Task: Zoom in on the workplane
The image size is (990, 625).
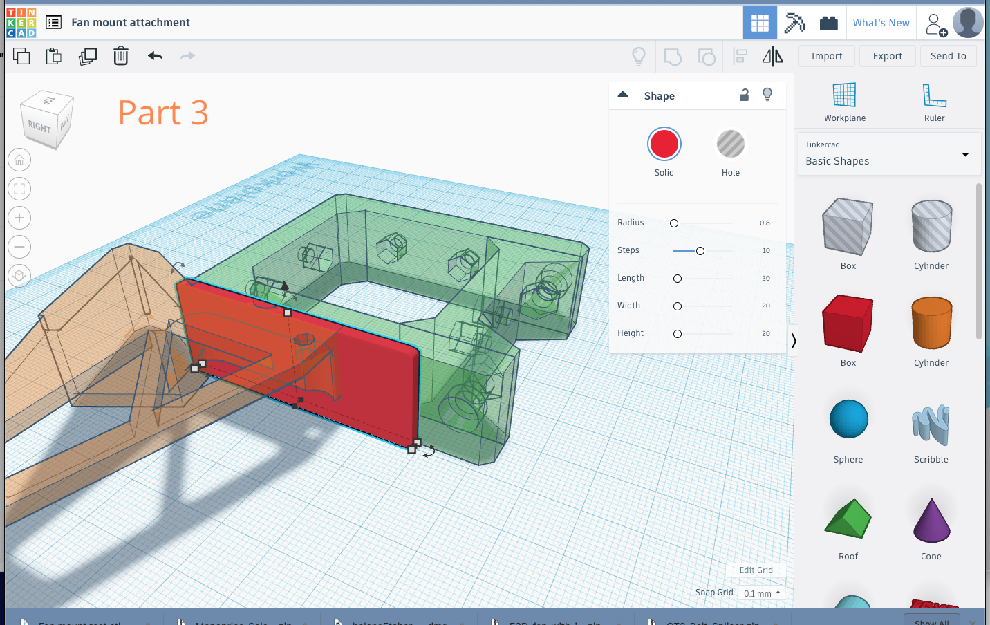Action: point(19,218)
